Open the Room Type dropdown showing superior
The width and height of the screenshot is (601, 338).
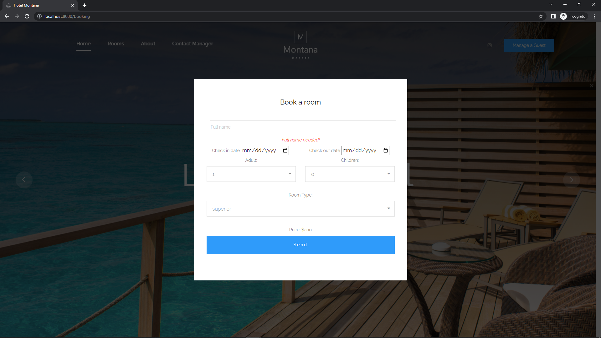[x=300, y=209]
